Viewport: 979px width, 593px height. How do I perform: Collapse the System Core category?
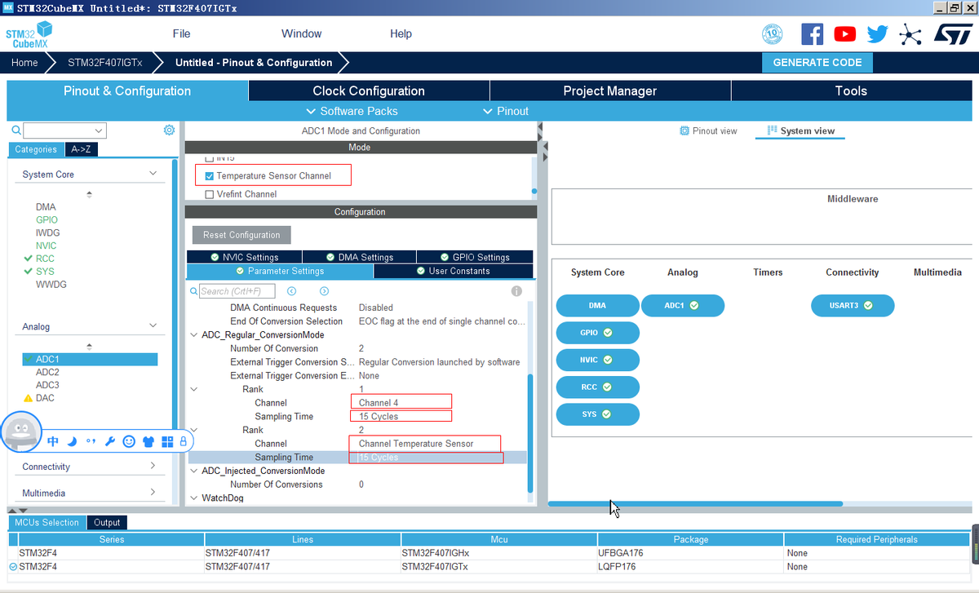tap(153, 174)
